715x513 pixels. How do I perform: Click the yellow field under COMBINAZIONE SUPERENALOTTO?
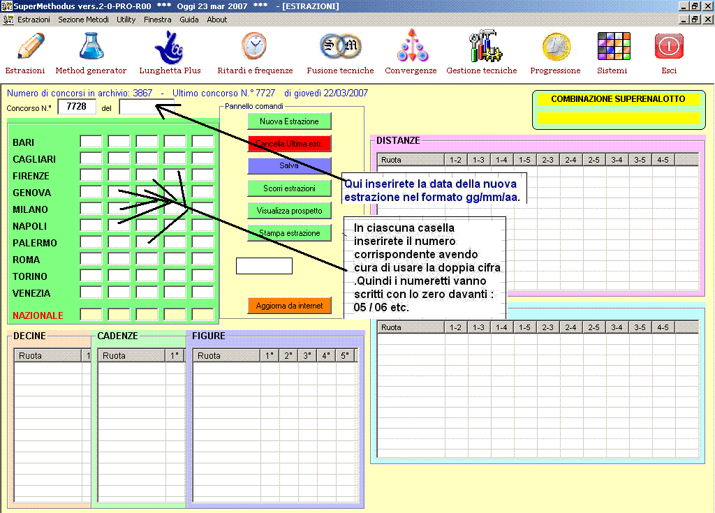(619, 119)
